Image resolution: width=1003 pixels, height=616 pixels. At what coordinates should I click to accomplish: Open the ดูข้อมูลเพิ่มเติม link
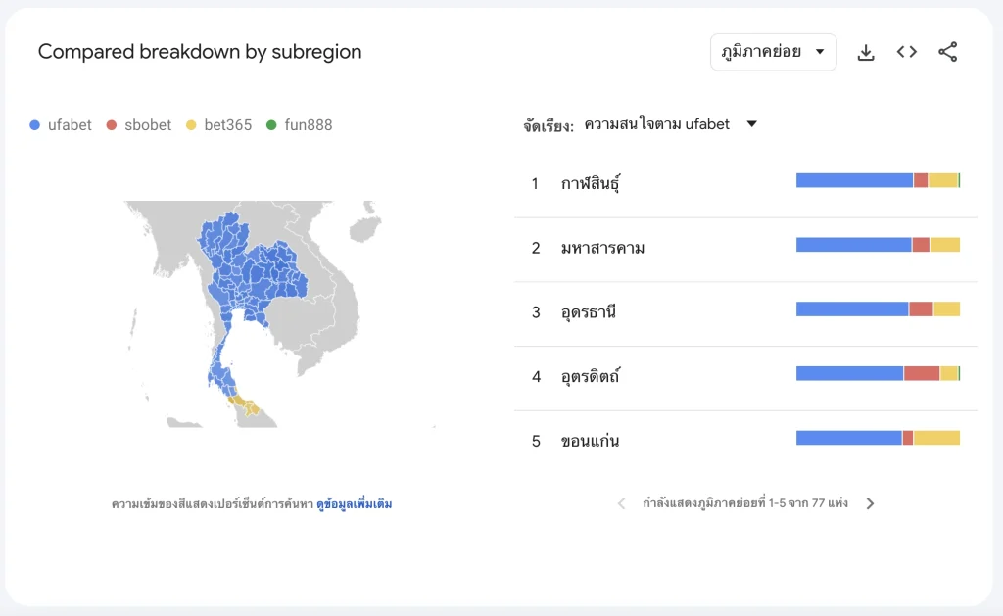356,502
